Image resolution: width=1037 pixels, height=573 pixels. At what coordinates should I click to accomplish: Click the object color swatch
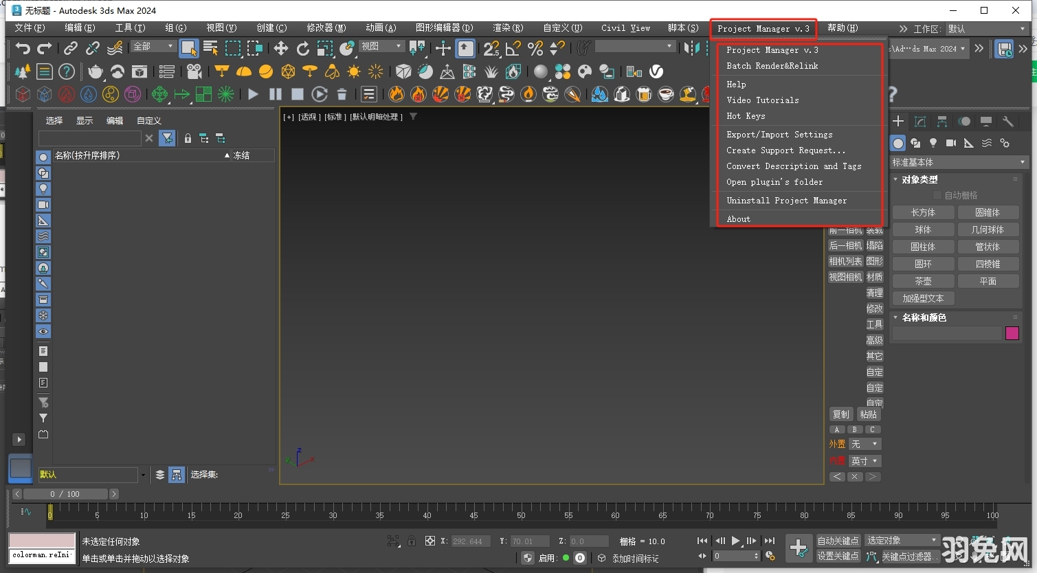1012,333
